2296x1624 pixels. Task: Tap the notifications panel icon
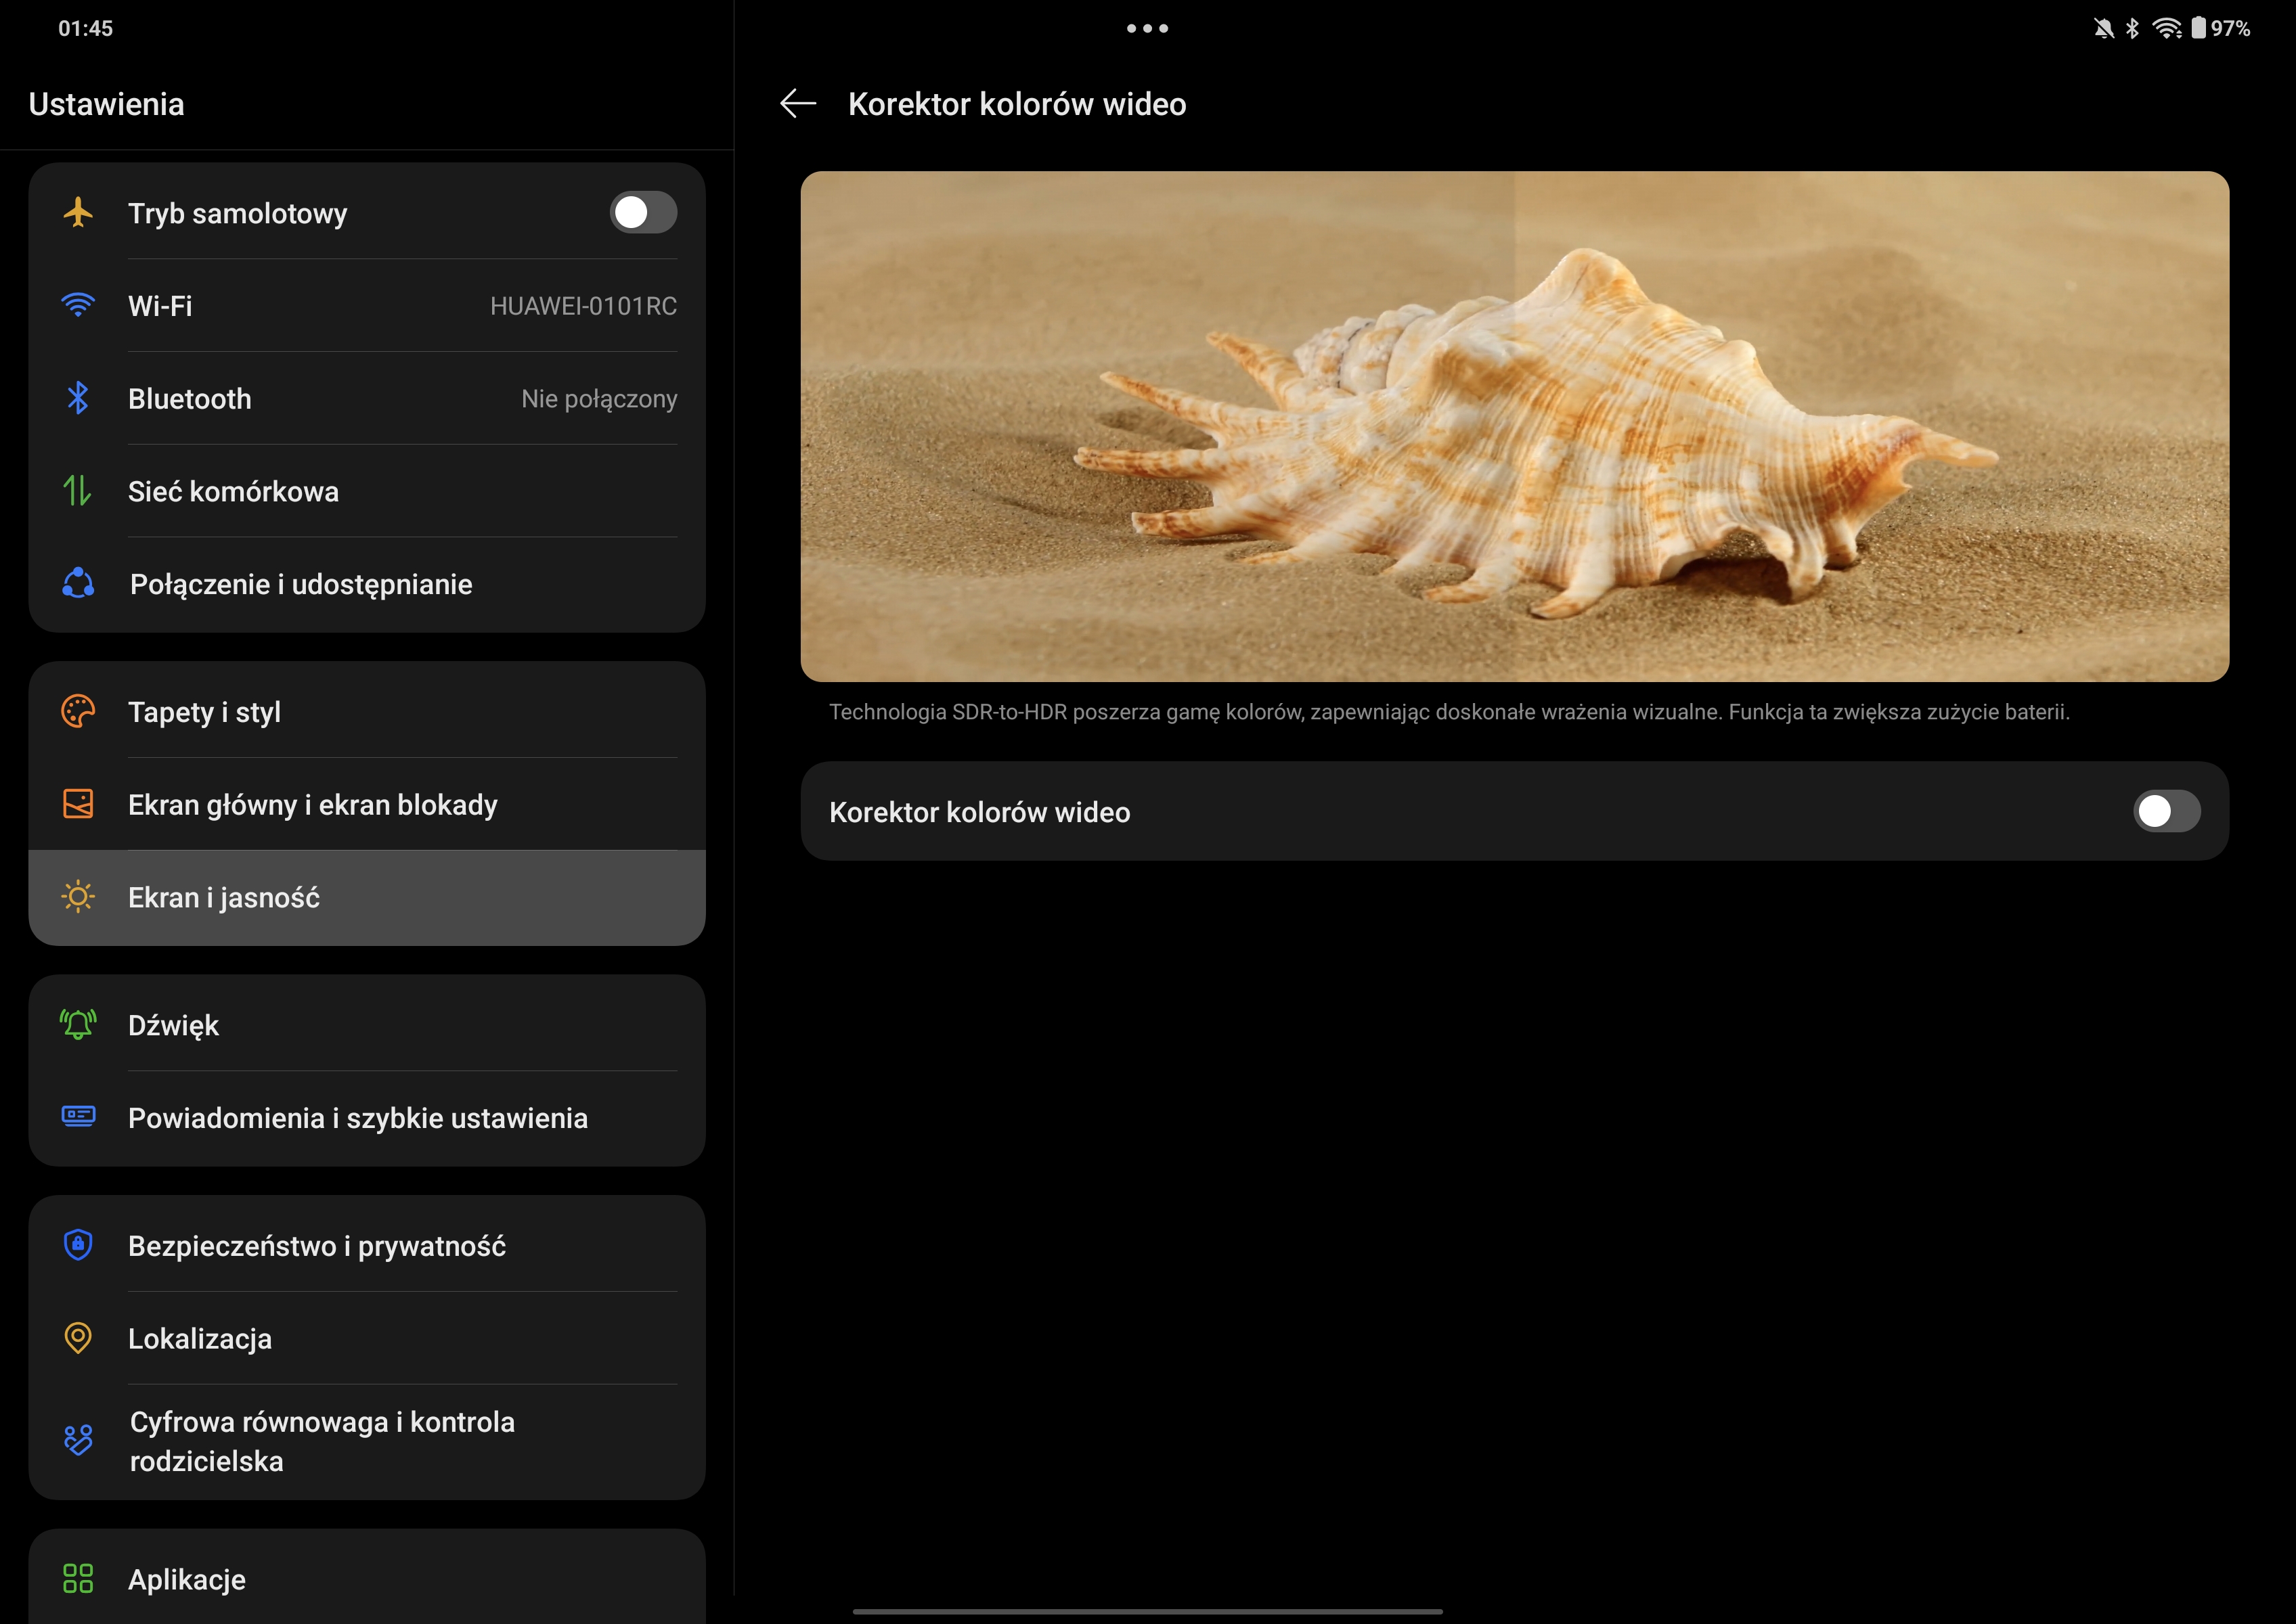78,1117
